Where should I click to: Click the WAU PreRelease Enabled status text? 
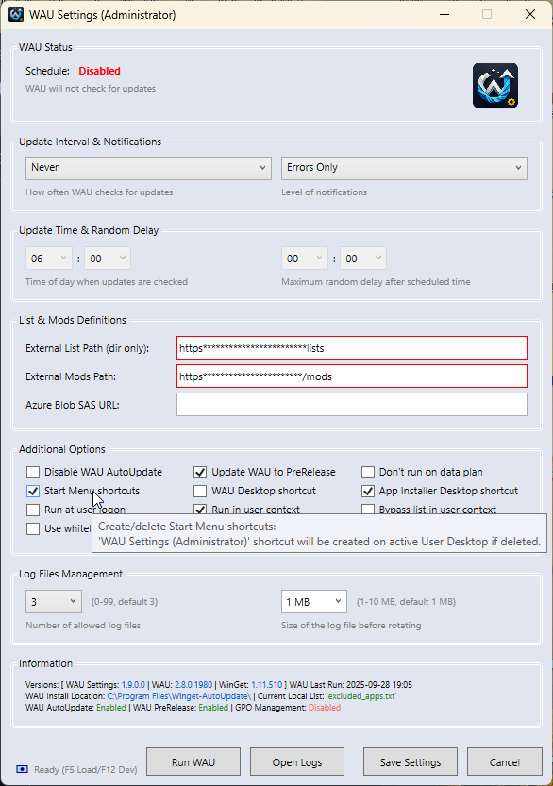pyautogui.click(x=213, y=708)
